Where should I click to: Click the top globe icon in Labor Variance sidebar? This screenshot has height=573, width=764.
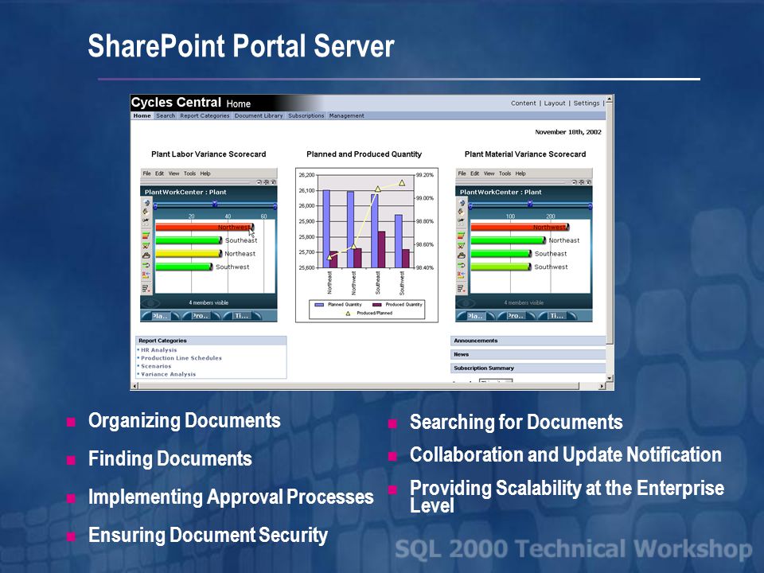[147, 203]
